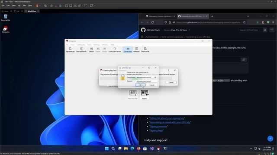Open Kleopatra Certificates menu

click(81, 45)
